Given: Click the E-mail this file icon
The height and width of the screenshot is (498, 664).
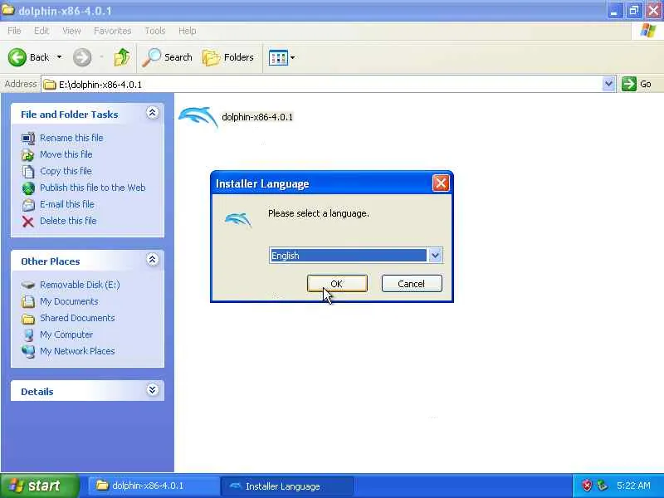Looking at the screenshot, I should coord(28,204).
